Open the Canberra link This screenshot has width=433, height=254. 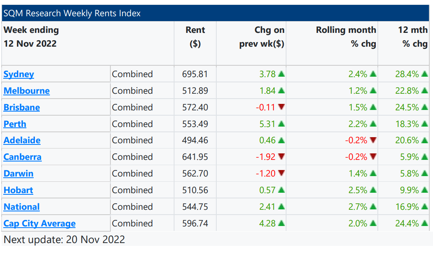coord(22,157)
